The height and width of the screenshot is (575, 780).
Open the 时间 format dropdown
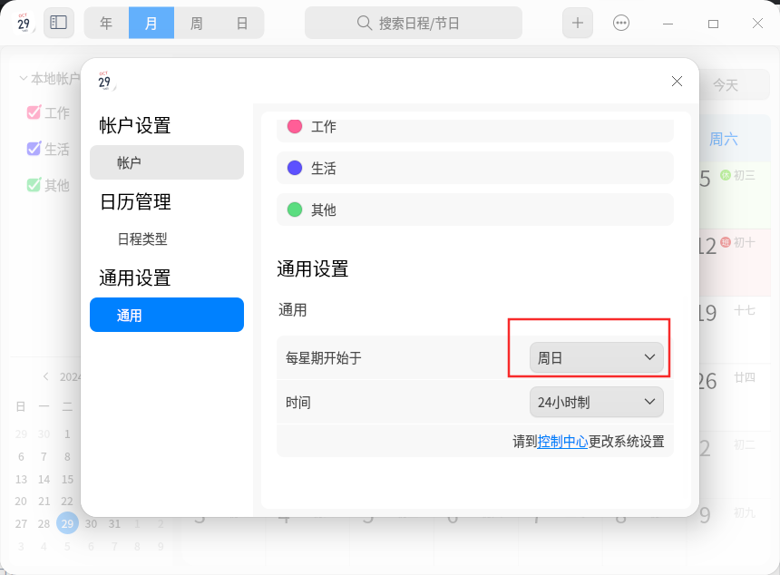597,402
